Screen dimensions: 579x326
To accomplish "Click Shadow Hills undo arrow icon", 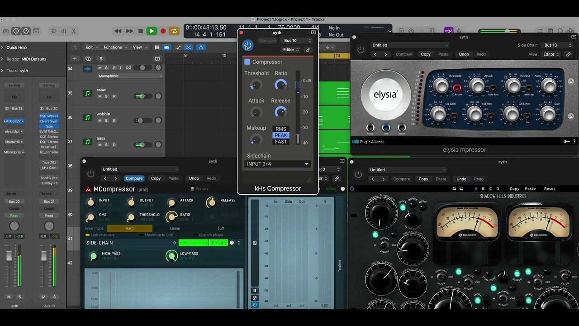I will point(454,189).
